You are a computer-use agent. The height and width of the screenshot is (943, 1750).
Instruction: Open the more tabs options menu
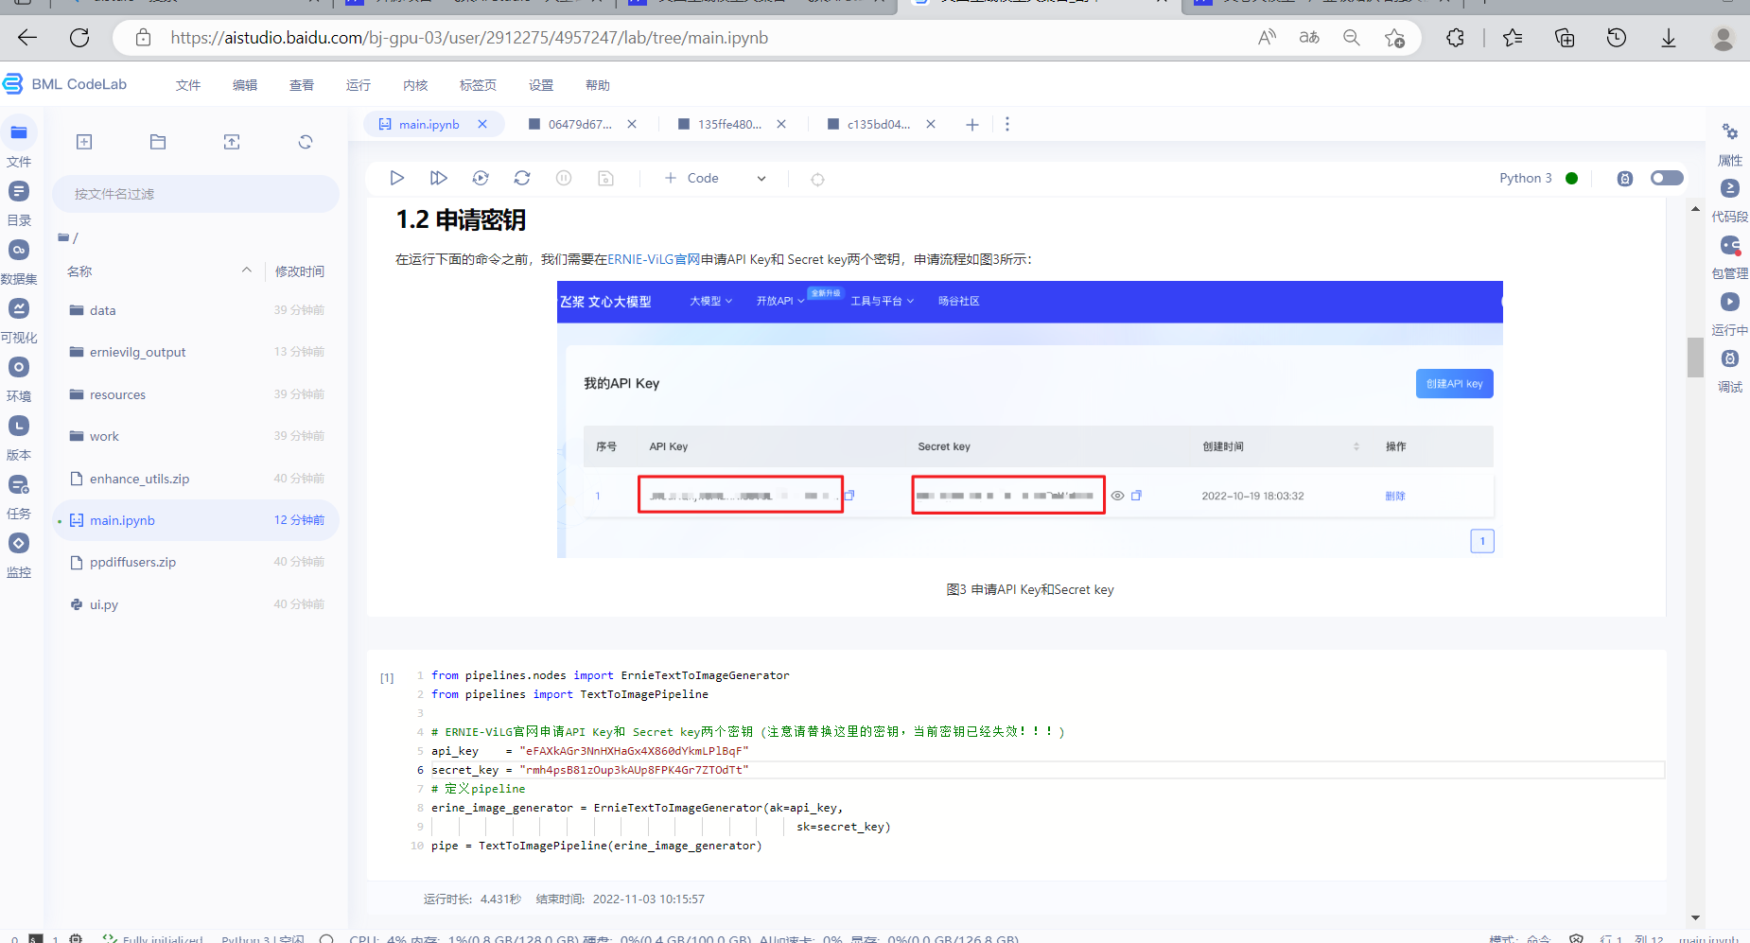pos(1007,124)
